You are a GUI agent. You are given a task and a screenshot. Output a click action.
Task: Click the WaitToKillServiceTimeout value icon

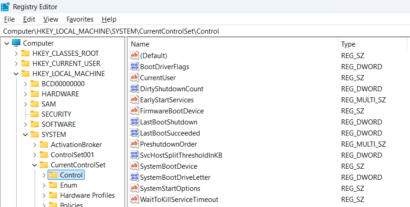tap(135, 200)
